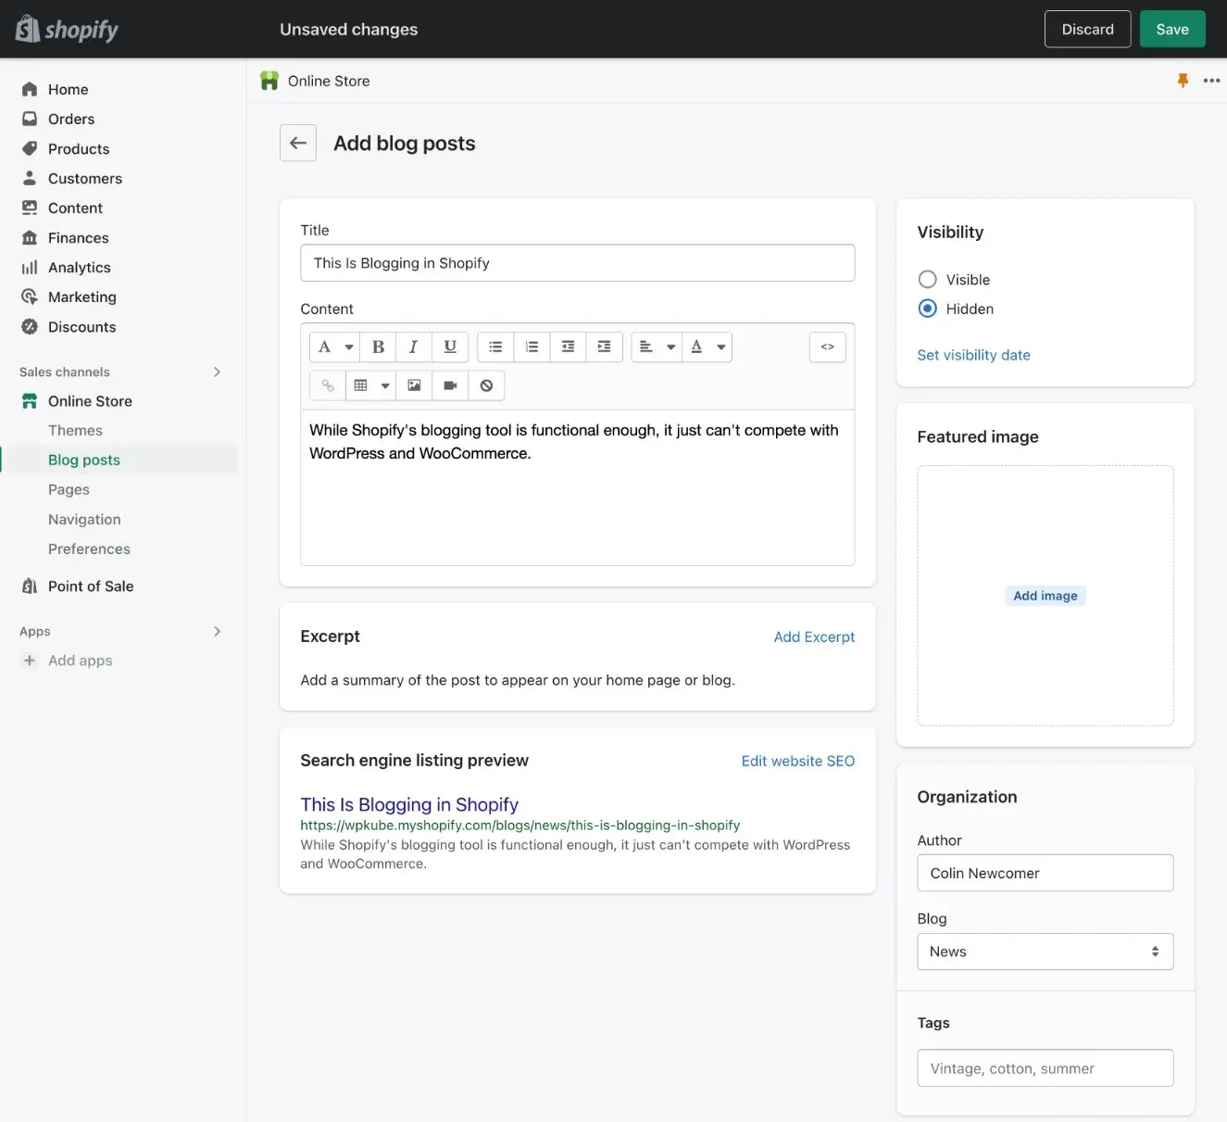Click the insert link icon
This screenshot has width=1227, height=1122.
[x=327, y=385]
